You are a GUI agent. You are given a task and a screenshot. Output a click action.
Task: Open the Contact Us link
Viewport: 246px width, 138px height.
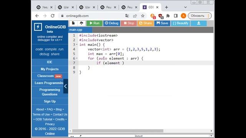[60, 114]
